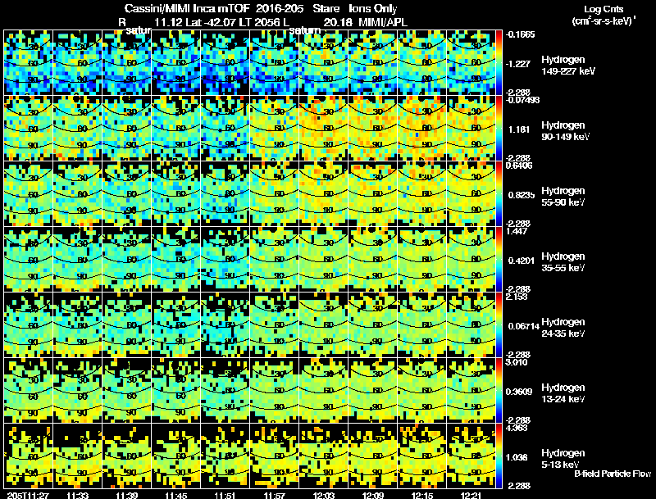The width and height of the screenshot is (656, 499).
Task: Open the 5-13 keV image panel at 12:15
Action: pos(422,456)
